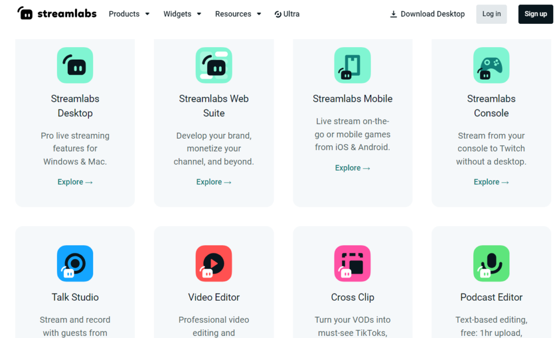This screenshot has width=555, height=338.
Task: Click 'Pro live streaming features' description
Action: 75,148
